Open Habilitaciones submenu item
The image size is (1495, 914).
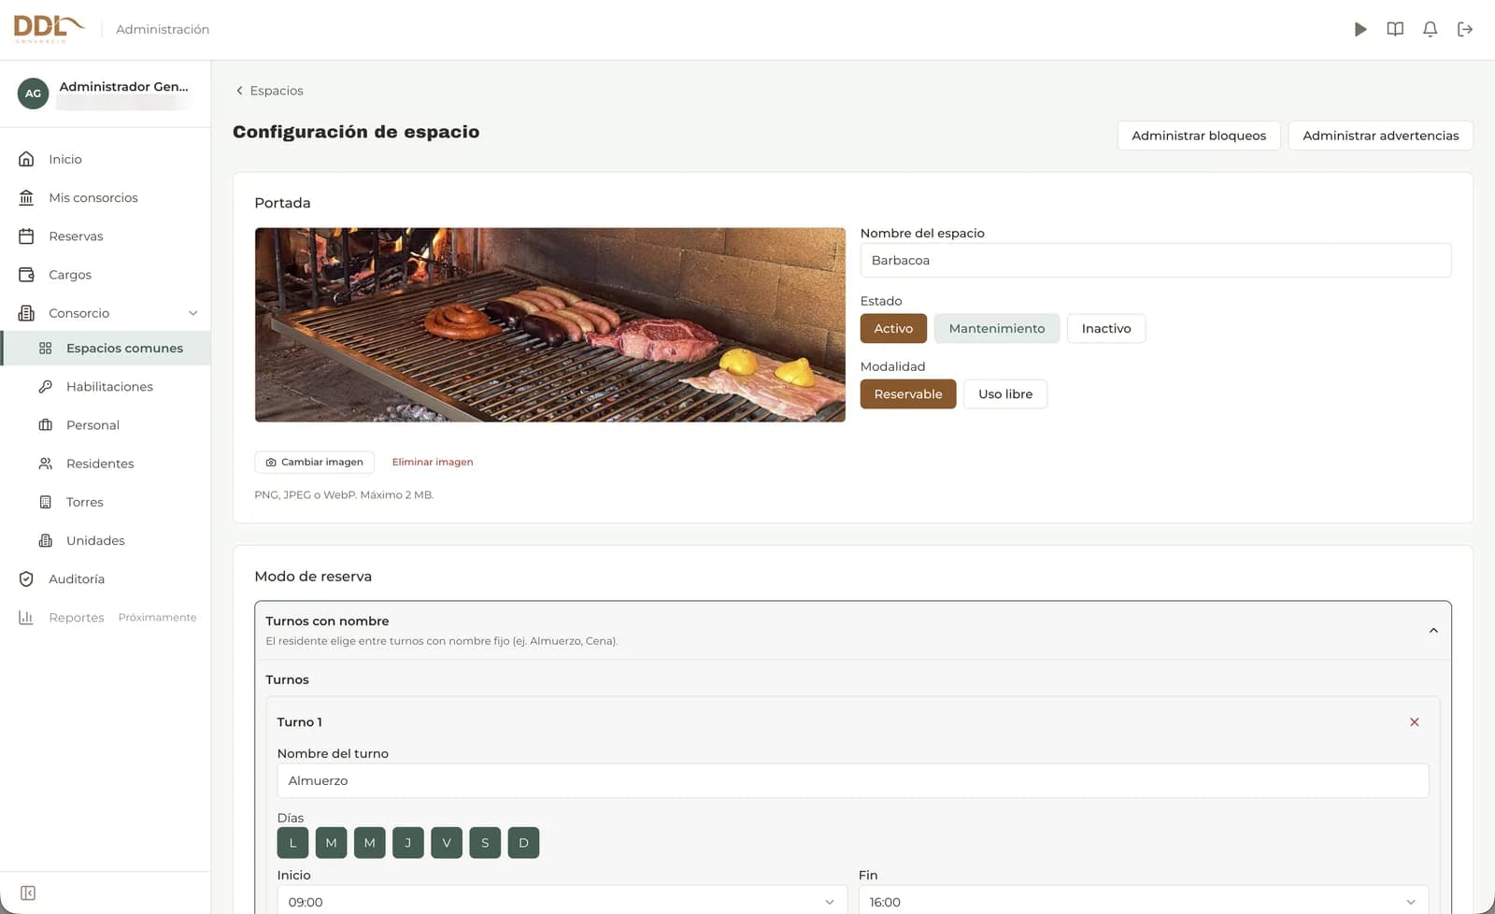[107, 387]
